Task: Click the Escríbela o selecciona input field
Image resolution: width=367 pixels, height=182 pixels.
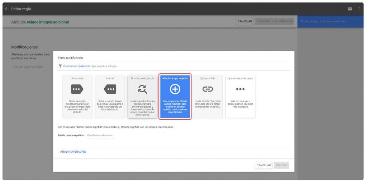Action: point(101,135)
